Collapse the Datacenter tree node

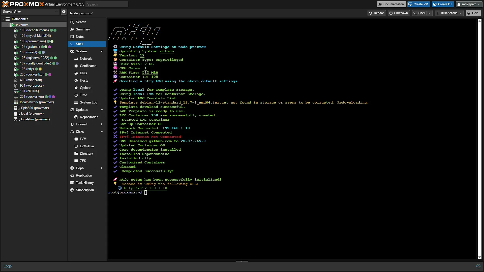point(4,19)
